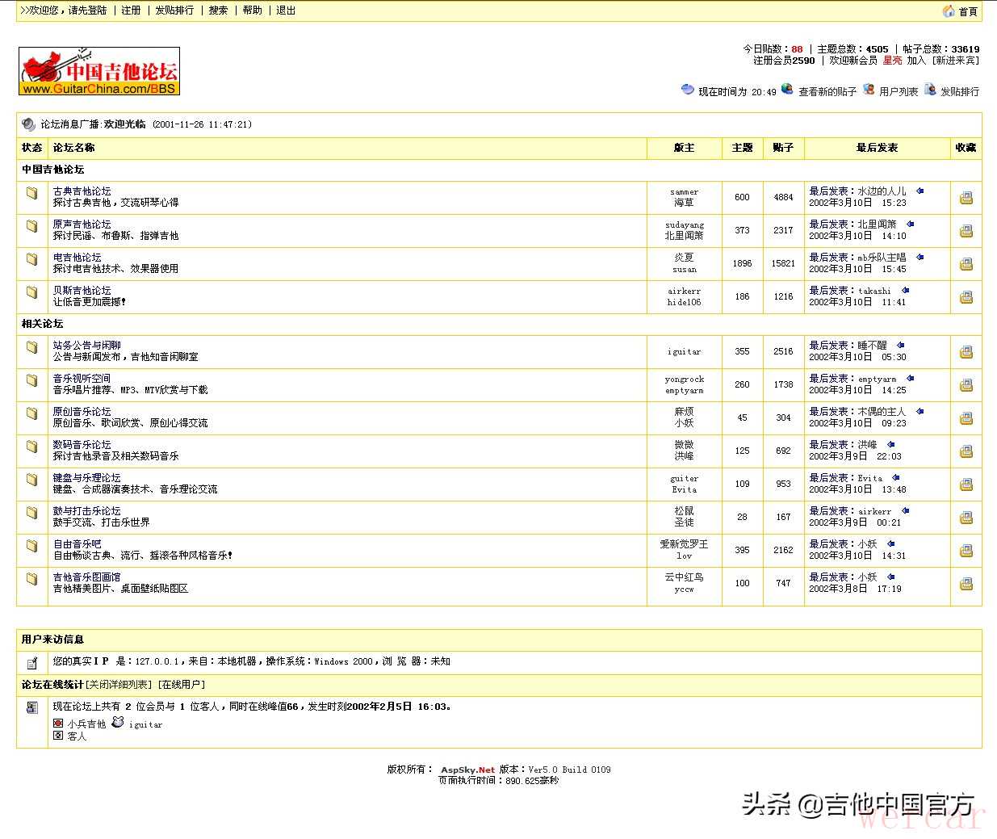
Task: Open the 在线用户 list link
Action: pos(182,685)
